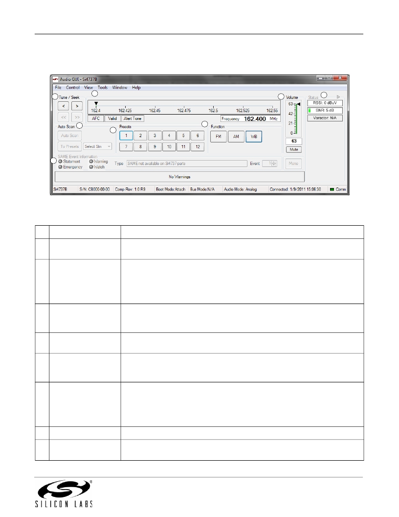Image resolution: width=399 pixels, height=517 pixels.
Task: Click the Status panel play arrow icon
Action: coord(338,97)
